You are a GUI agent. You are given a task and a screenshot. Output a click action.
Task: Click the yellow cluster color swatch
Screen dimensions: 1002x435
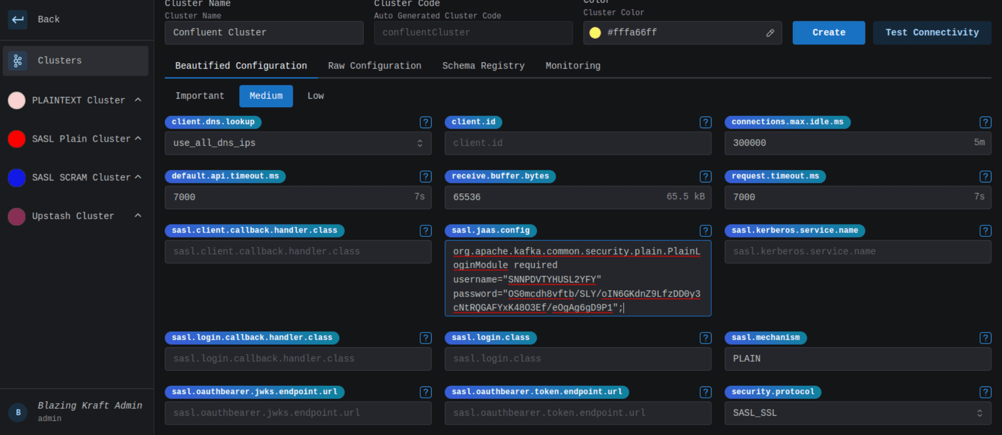click(x=595, y=33)
